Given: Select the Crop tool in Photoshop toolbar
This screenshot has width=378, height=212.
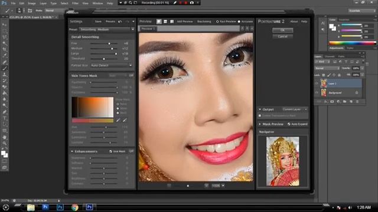Looking at the screenshot, I should click(4, 49).
